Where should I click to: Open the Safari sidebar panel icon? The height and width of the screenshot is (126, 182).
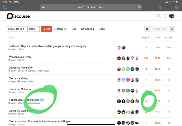[x=5, y=7]
